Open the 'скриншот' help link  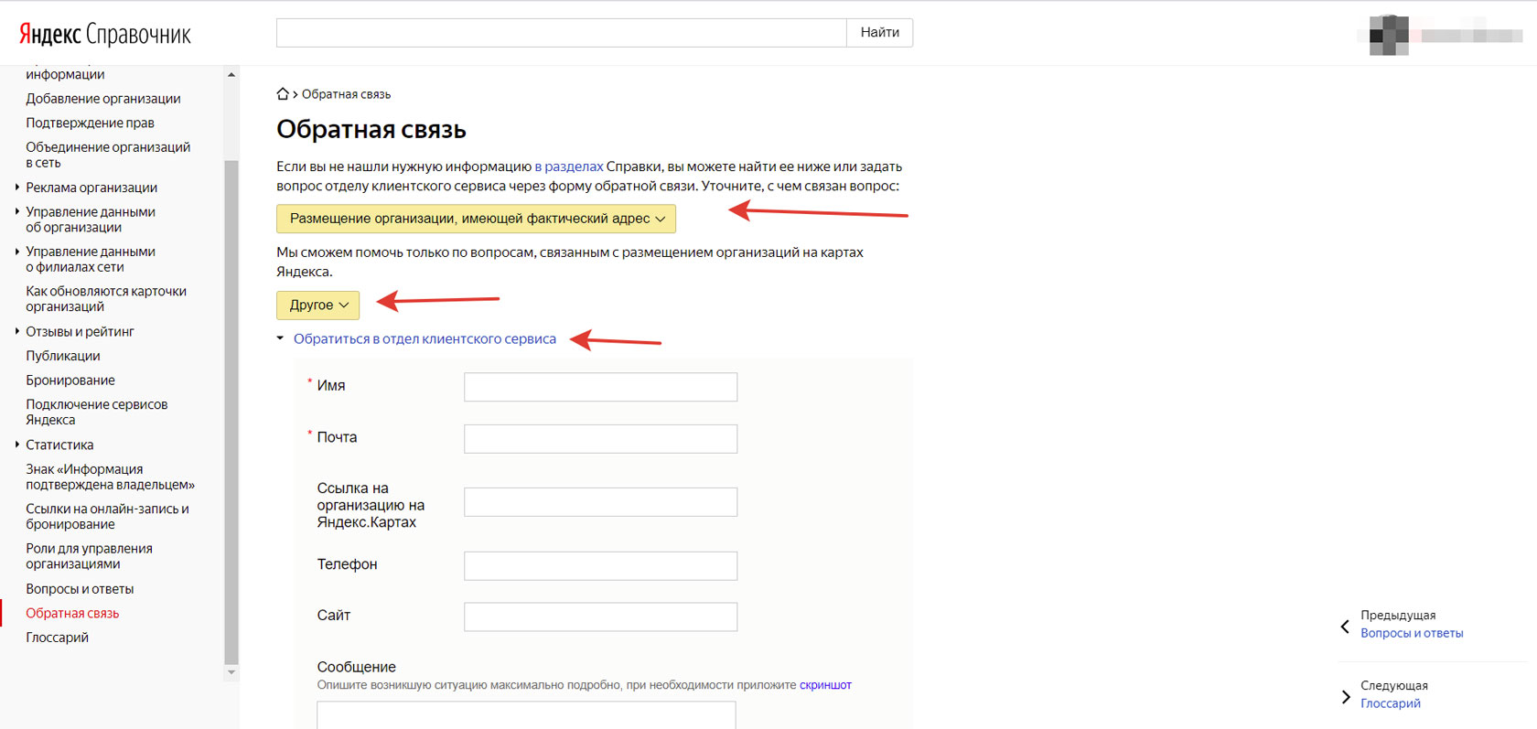tap(825, 685)
